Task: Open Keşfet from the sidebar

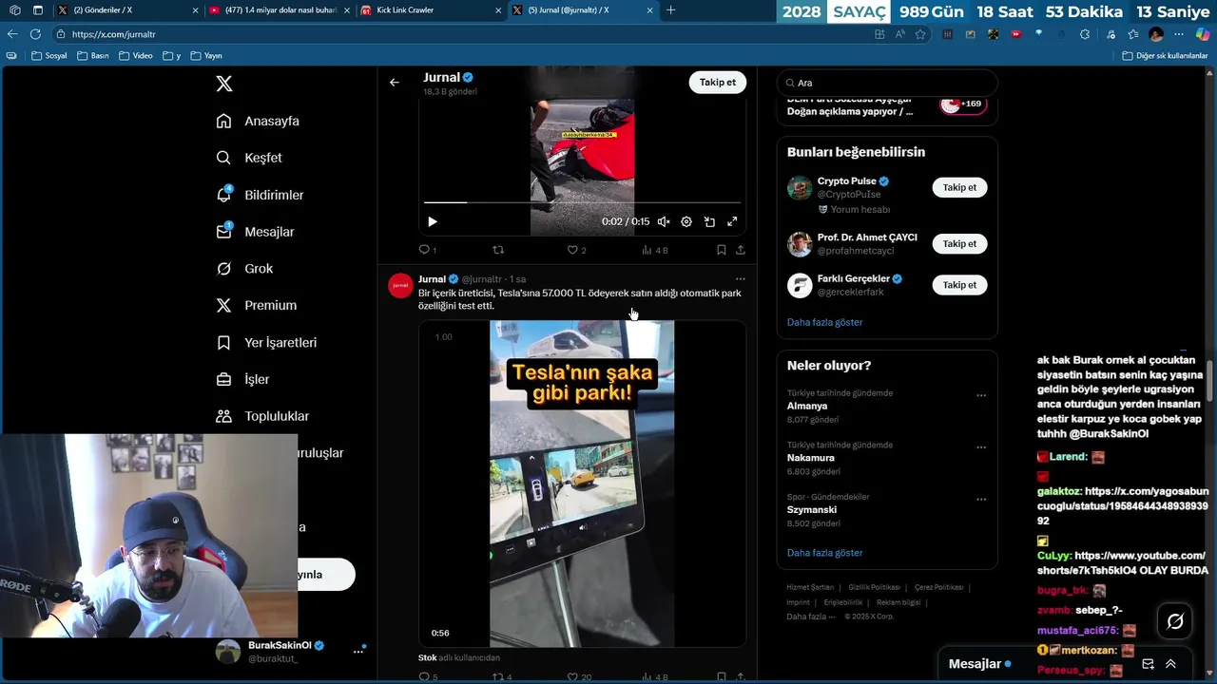Action: [249, 158]
